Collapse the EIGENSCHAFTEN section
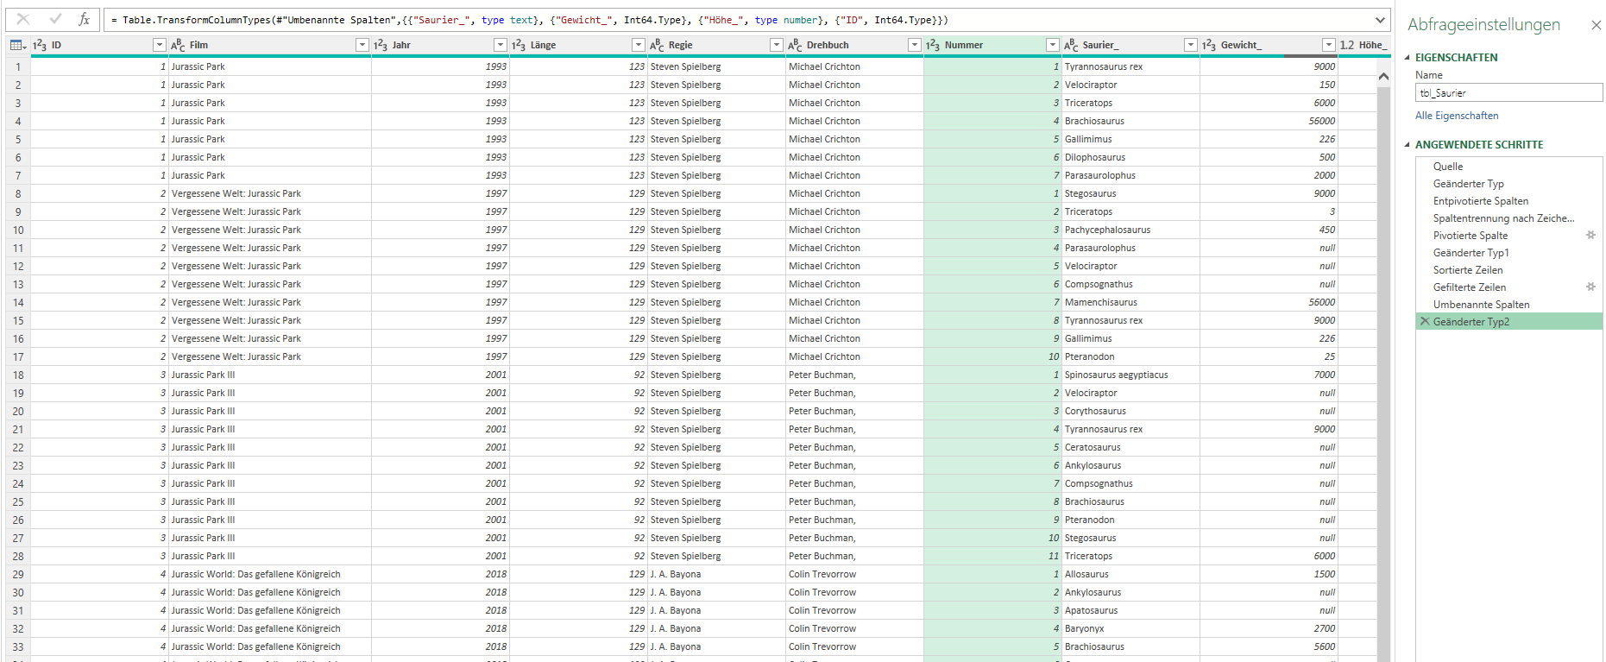1606x662 pixels. pyautogui.click(x=1408, y=58)
